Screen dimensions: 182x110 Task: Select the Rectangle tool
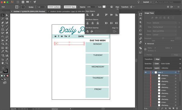coord(2,30)
